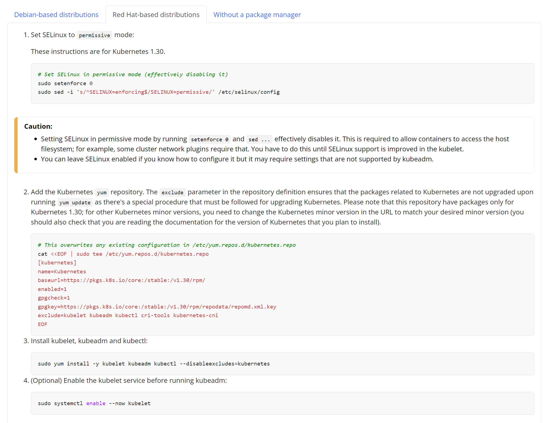Image resolution: width=544 pixels, height=423 pixels.
Task: Click the inline 'exclude' code label
Action: click(172, 192)
